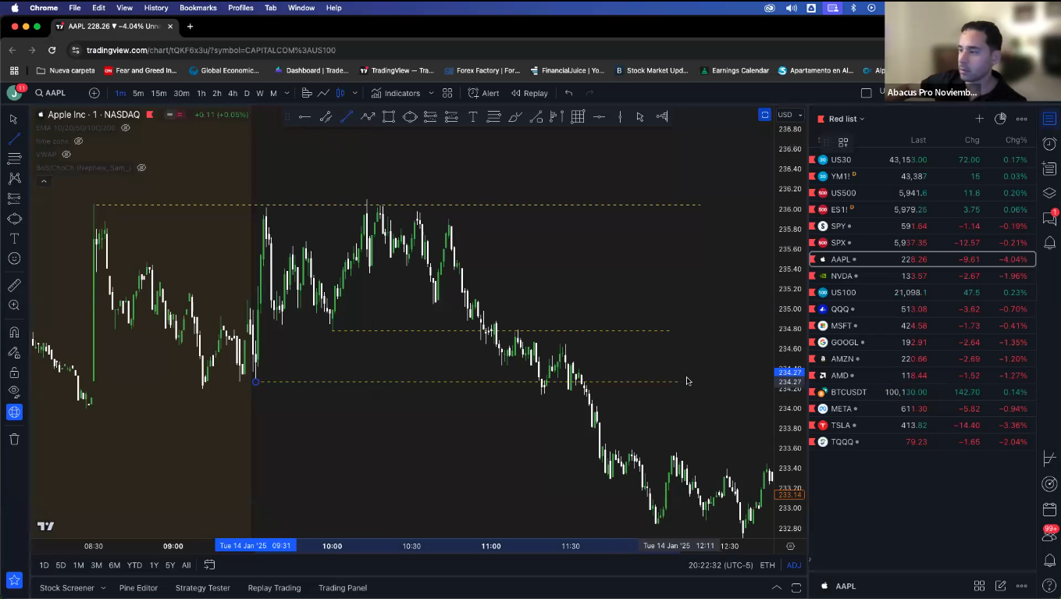Pick the ellipse tool in floating toolbar
The image size is (1061, 599).
[x=409, y=116]
